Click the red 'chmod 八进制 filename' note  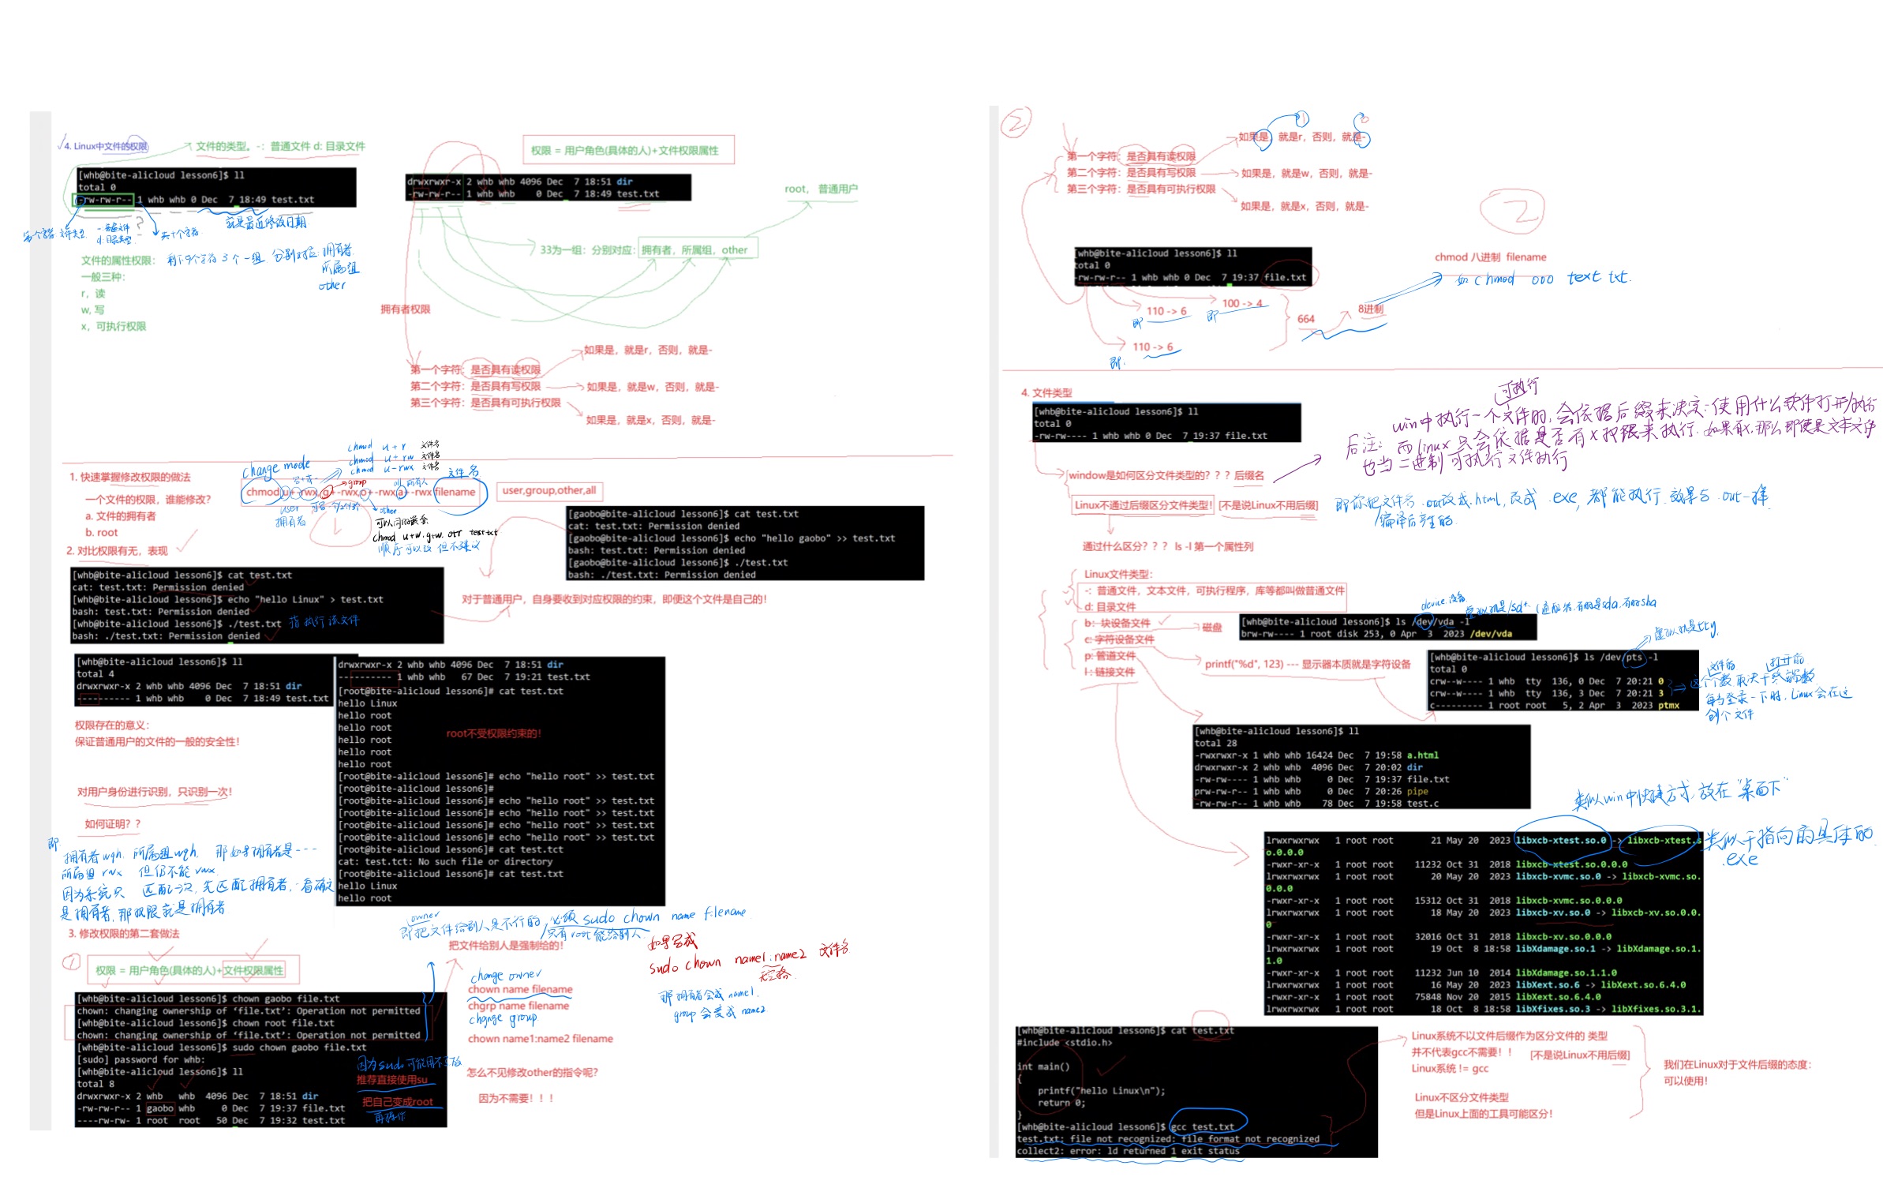[1490, 257]
